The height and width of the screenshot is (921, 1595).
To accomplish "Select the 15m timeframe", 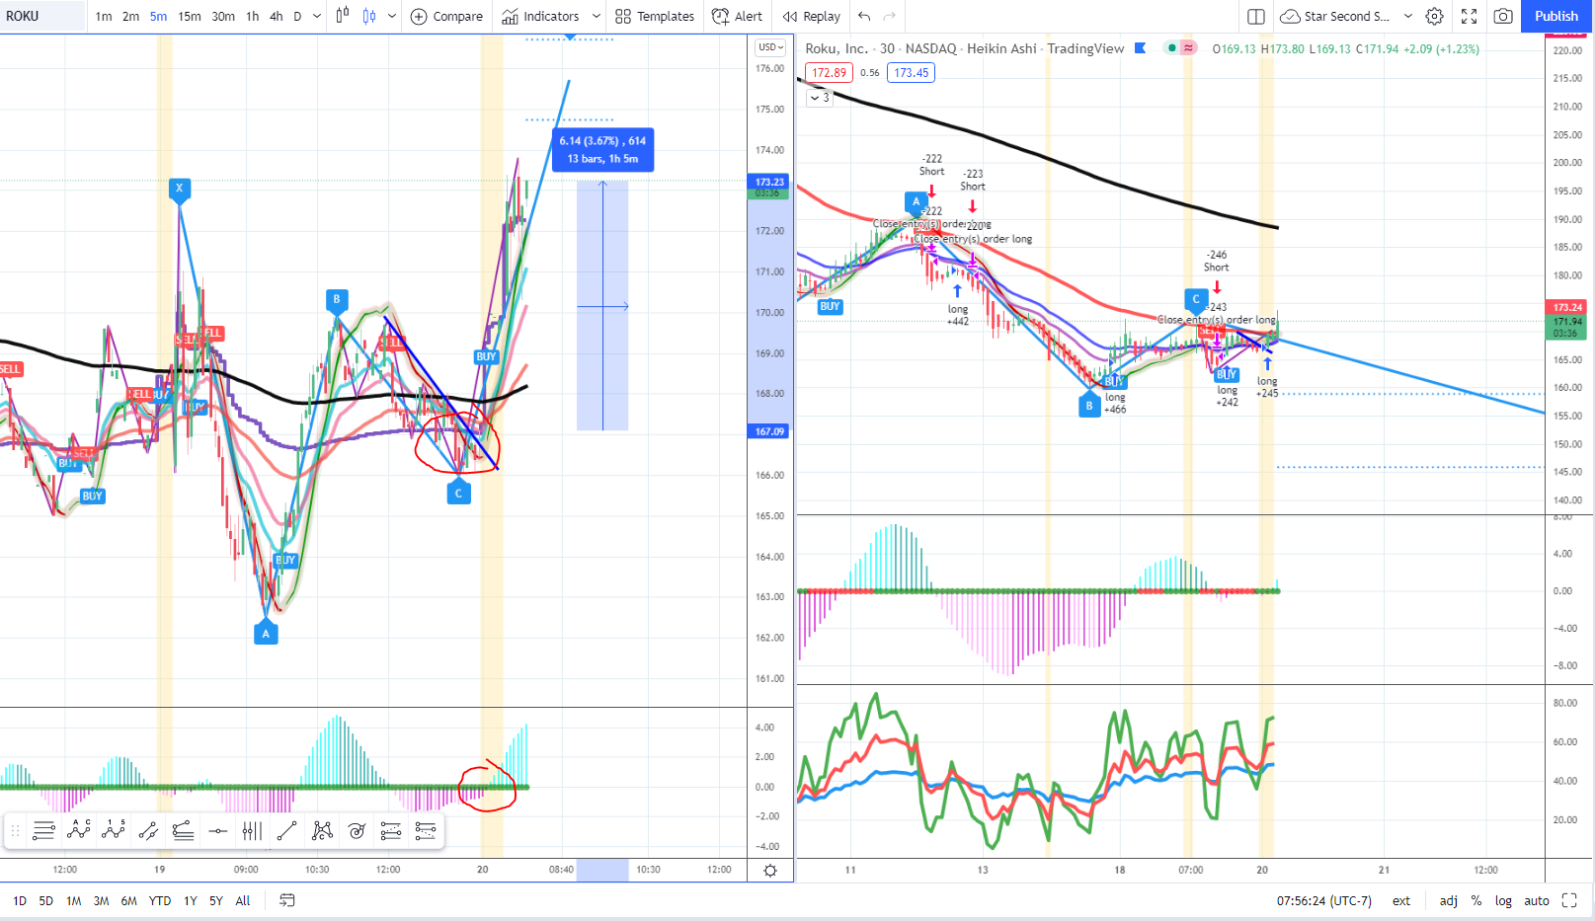I will [190, 16].
